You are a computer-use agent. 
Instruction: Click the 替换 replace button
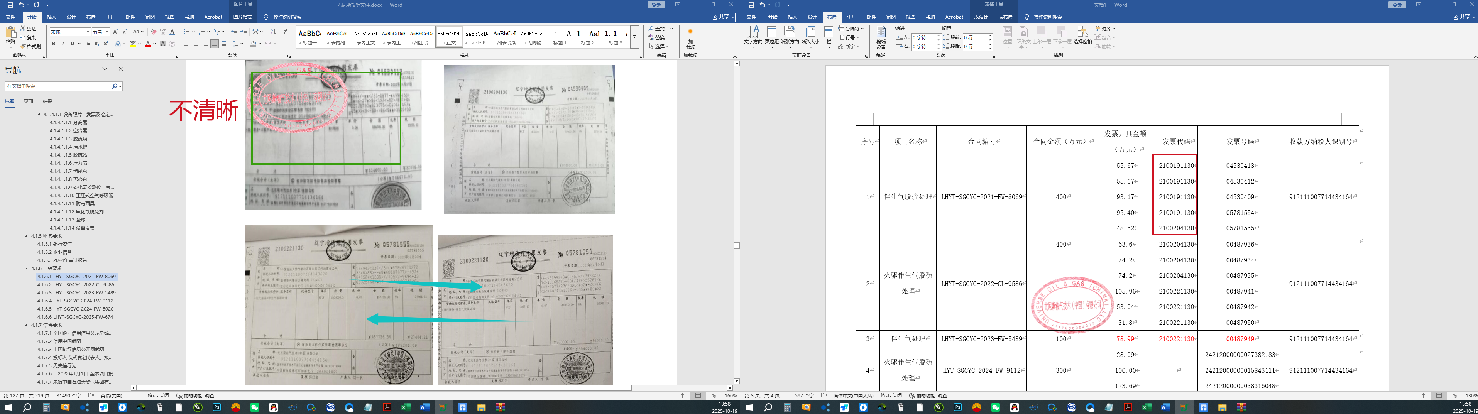coord(656,38)
